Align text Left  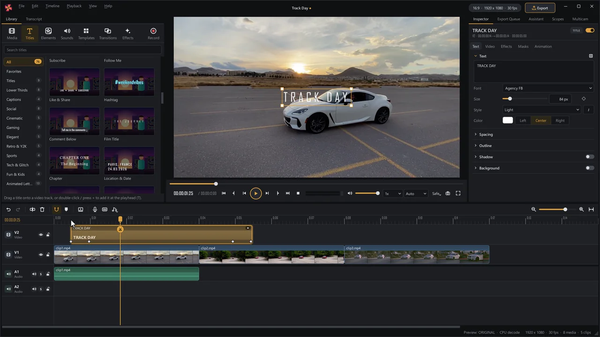(523, 121)
